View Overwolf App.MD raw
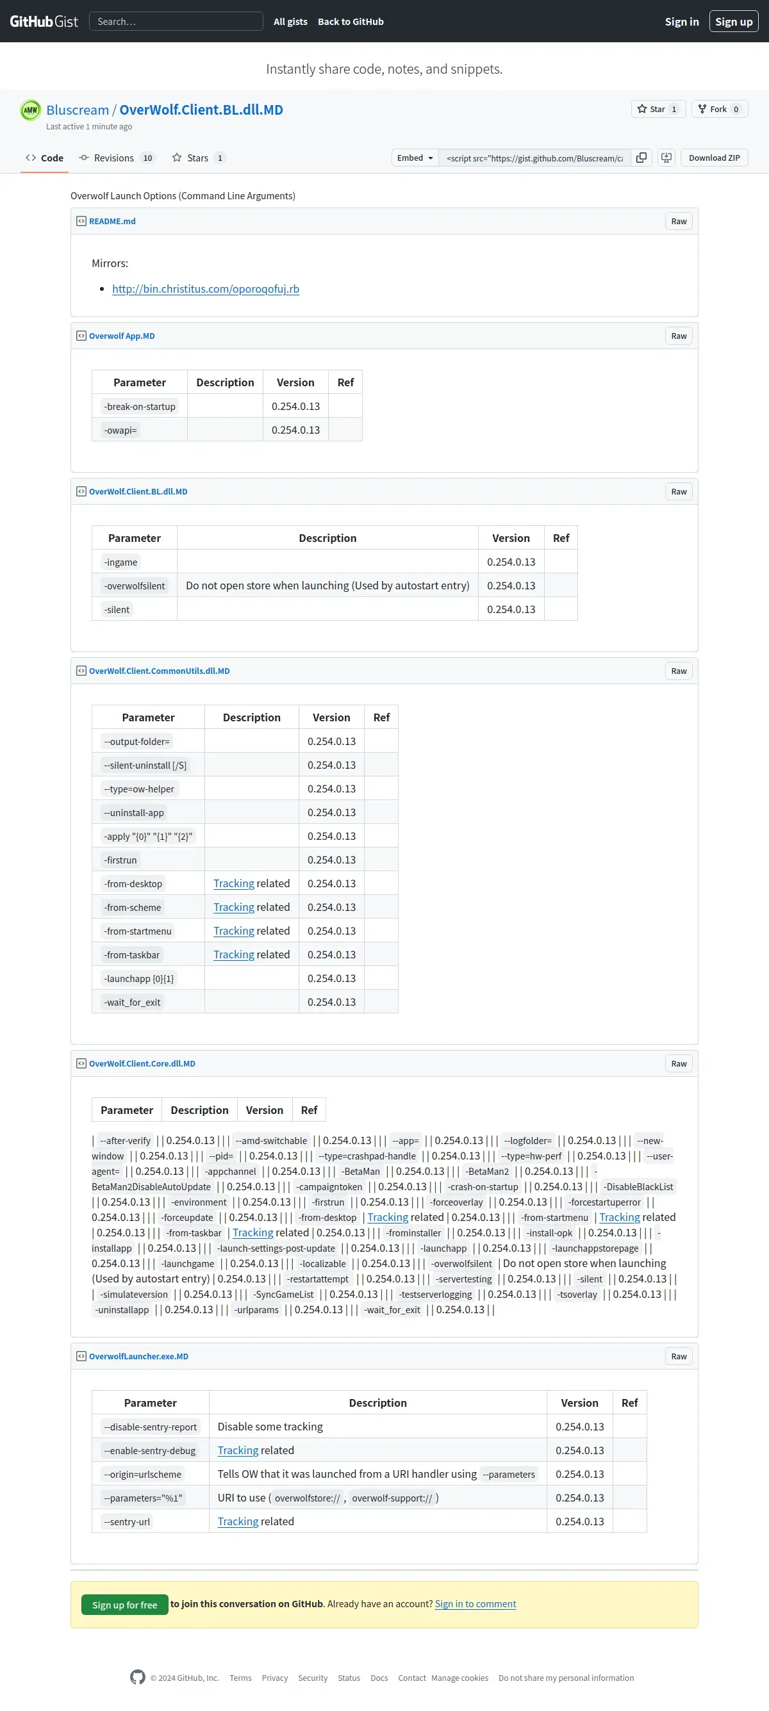 pos(679,336)
